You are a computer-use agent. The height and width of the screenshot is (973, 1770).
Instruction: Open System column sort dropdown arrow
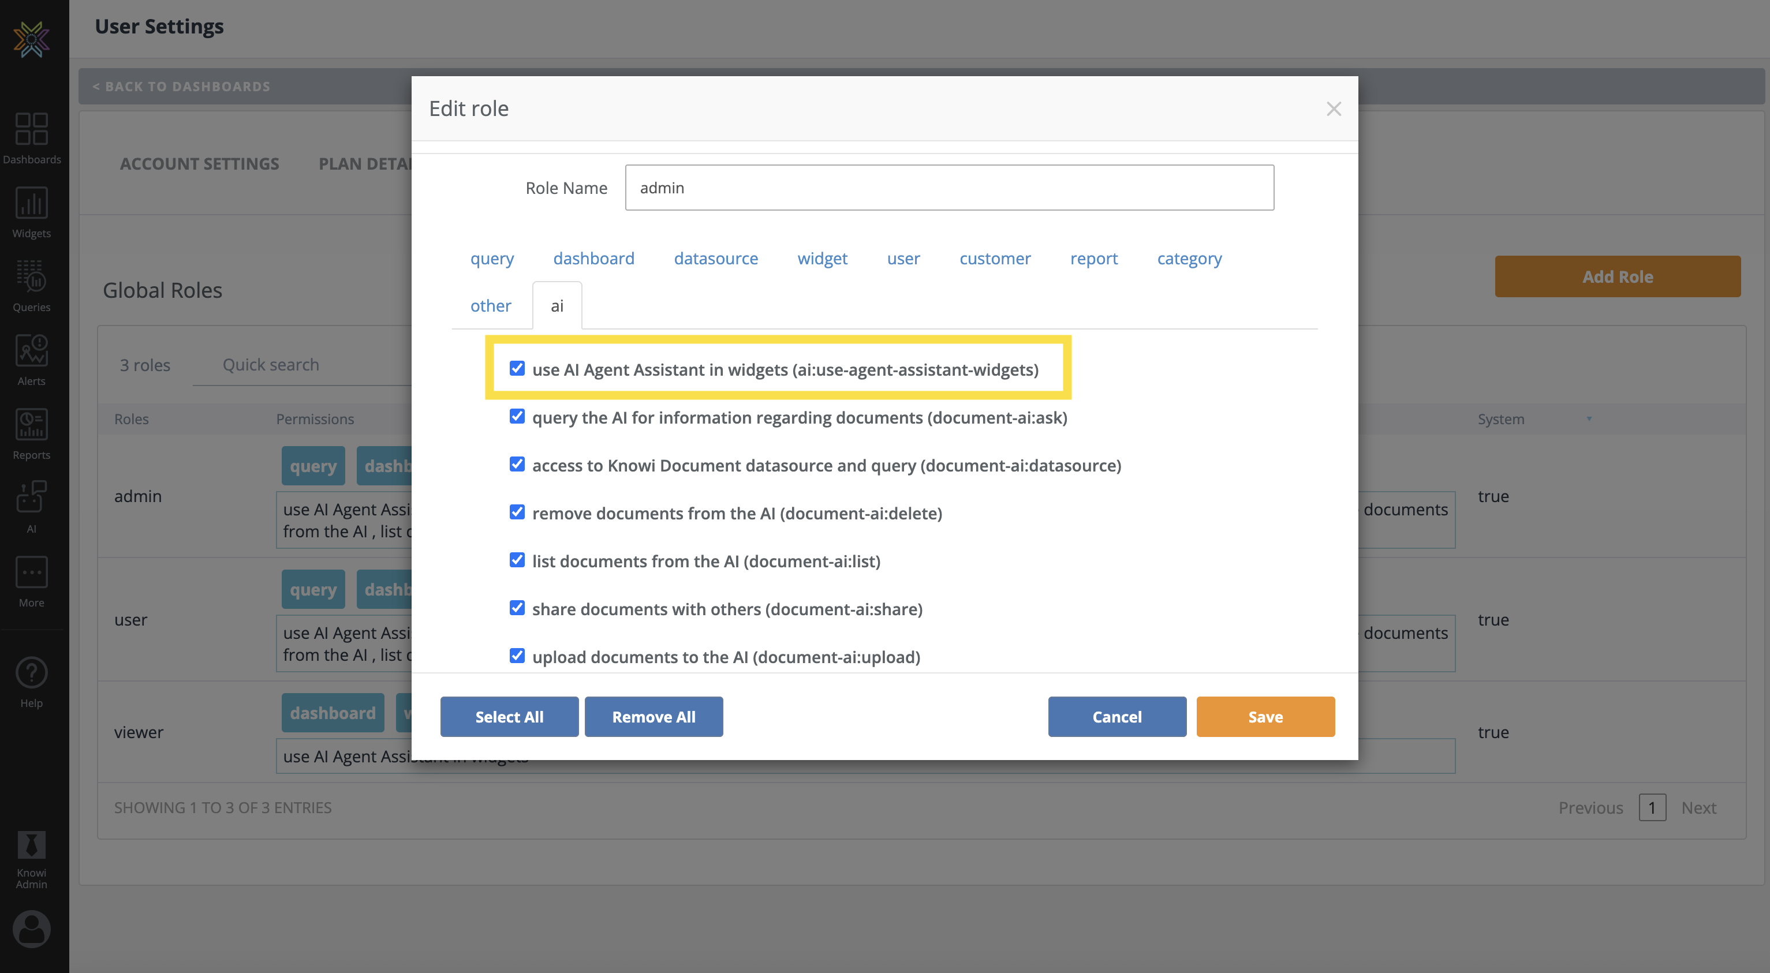coord(1589,419)
